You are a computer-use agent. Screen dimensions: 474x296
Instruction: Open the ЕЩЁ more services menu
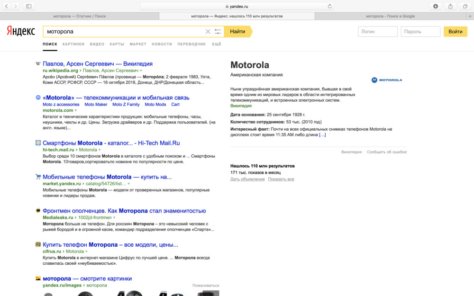coord(217,44)
